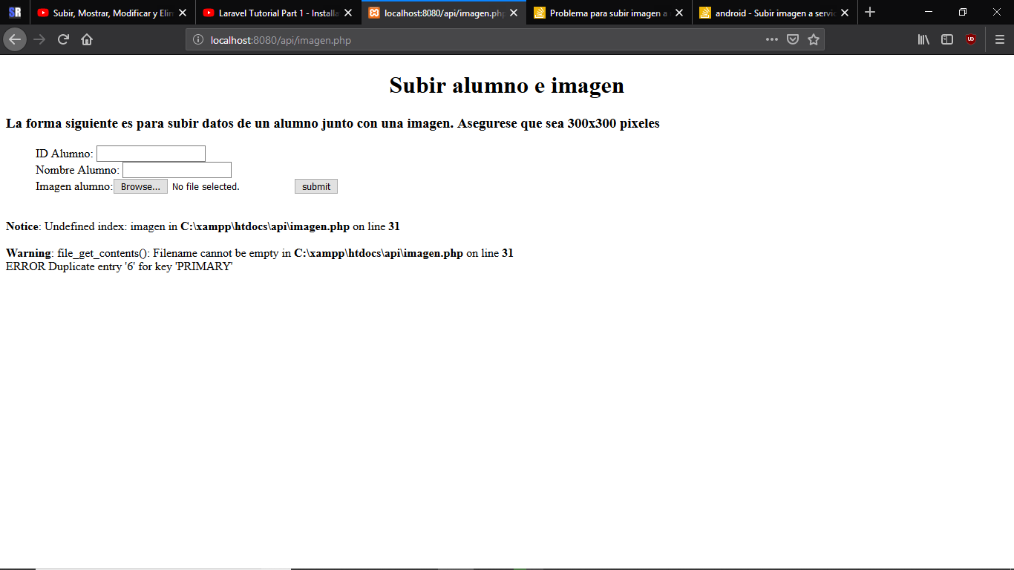Click the Browse... file button

(x=140, y=186)
